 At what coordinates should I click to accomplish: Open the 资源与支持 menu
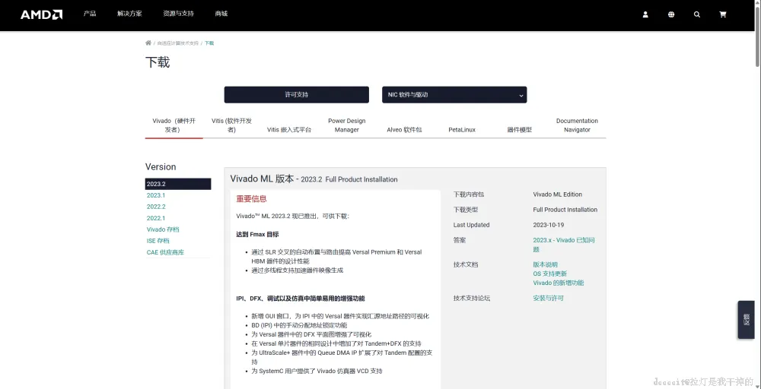click(x=179, y=14)
